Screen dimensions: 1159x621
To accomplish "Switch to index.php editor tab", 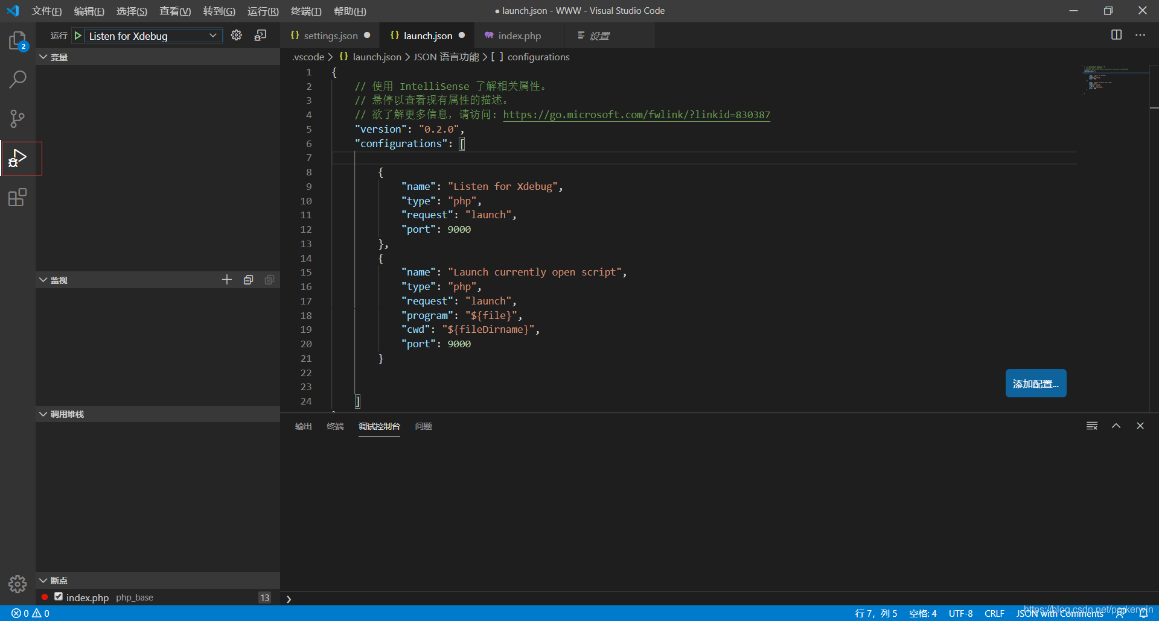I will pos(519,36).
